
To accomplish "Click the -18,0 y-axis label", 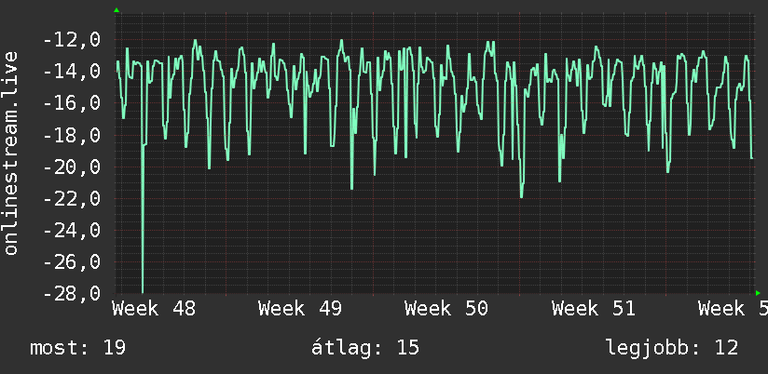I will tap(72, 135).
